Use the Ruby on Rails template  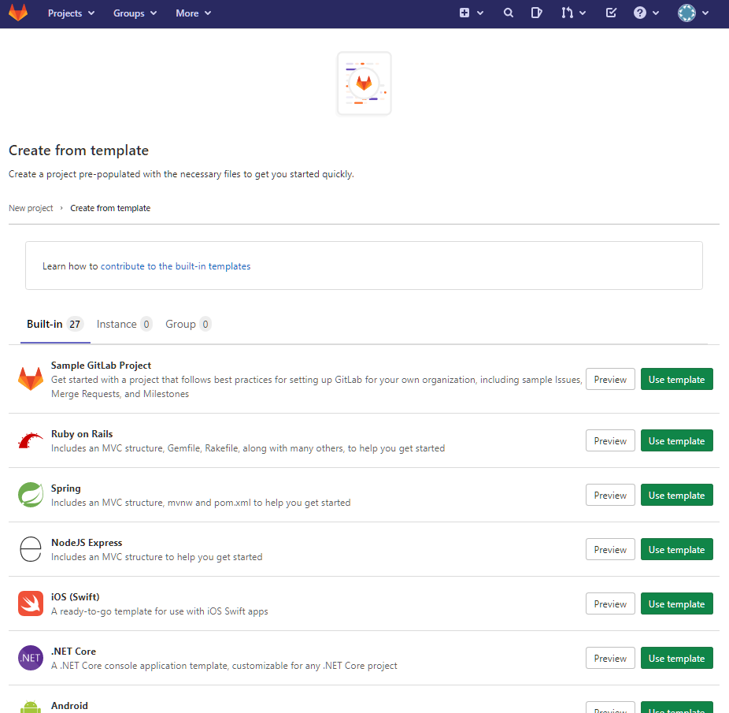click(676, 440)
